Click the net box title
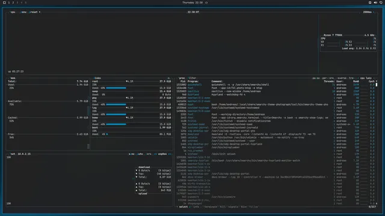Viewport: 385px width, 216px height. point(13,154)
